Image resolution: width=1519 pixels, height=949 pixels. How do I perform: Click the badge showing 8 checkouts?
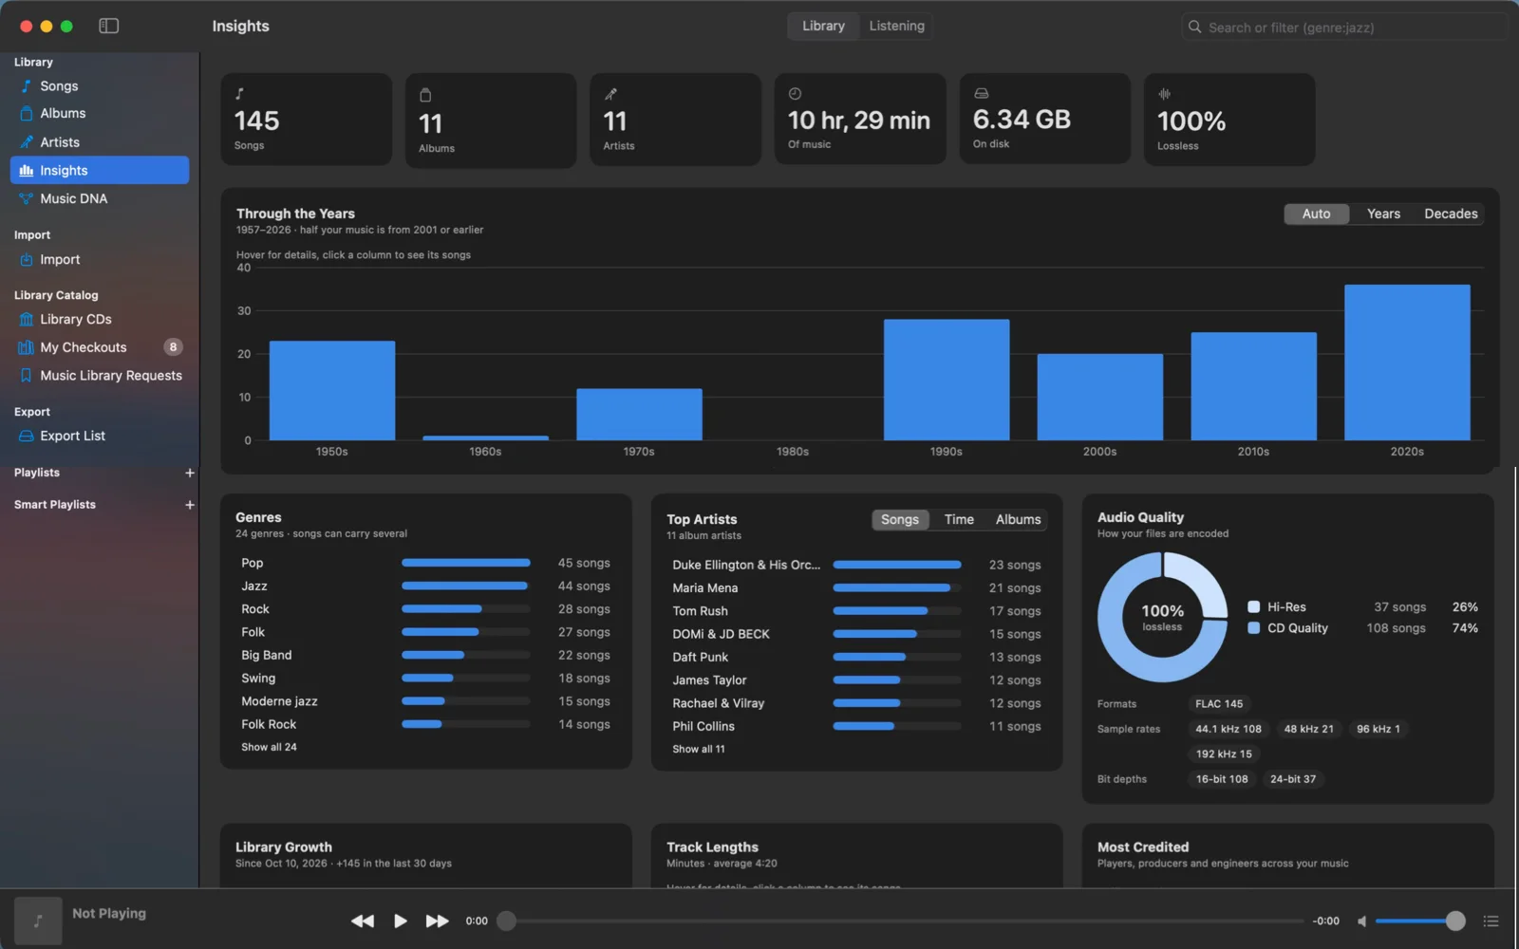[x=173, y=347]
